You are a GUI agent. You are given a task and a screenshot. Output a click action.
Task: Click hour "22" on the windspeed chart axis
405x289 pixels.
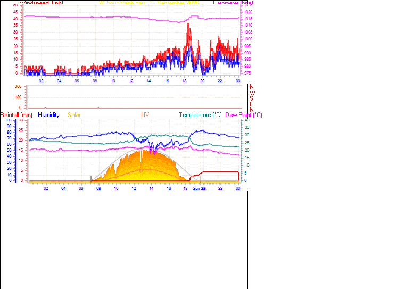pyautogui.click(x=220, y=81)
